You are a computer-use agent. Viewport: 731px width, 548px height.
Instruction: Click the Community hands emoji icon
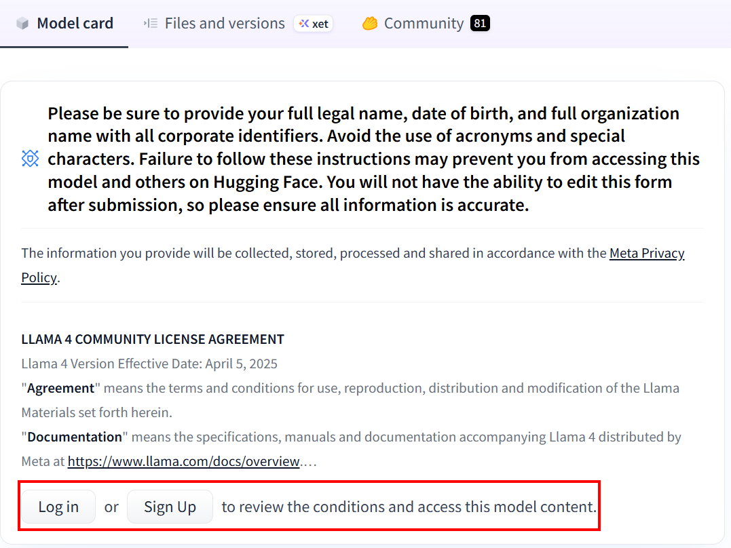click(369, 24)
